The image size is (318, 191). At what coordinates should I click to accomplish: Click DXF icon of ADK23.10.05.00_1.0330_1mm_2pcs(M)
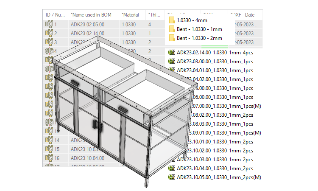tap(172, 177)
